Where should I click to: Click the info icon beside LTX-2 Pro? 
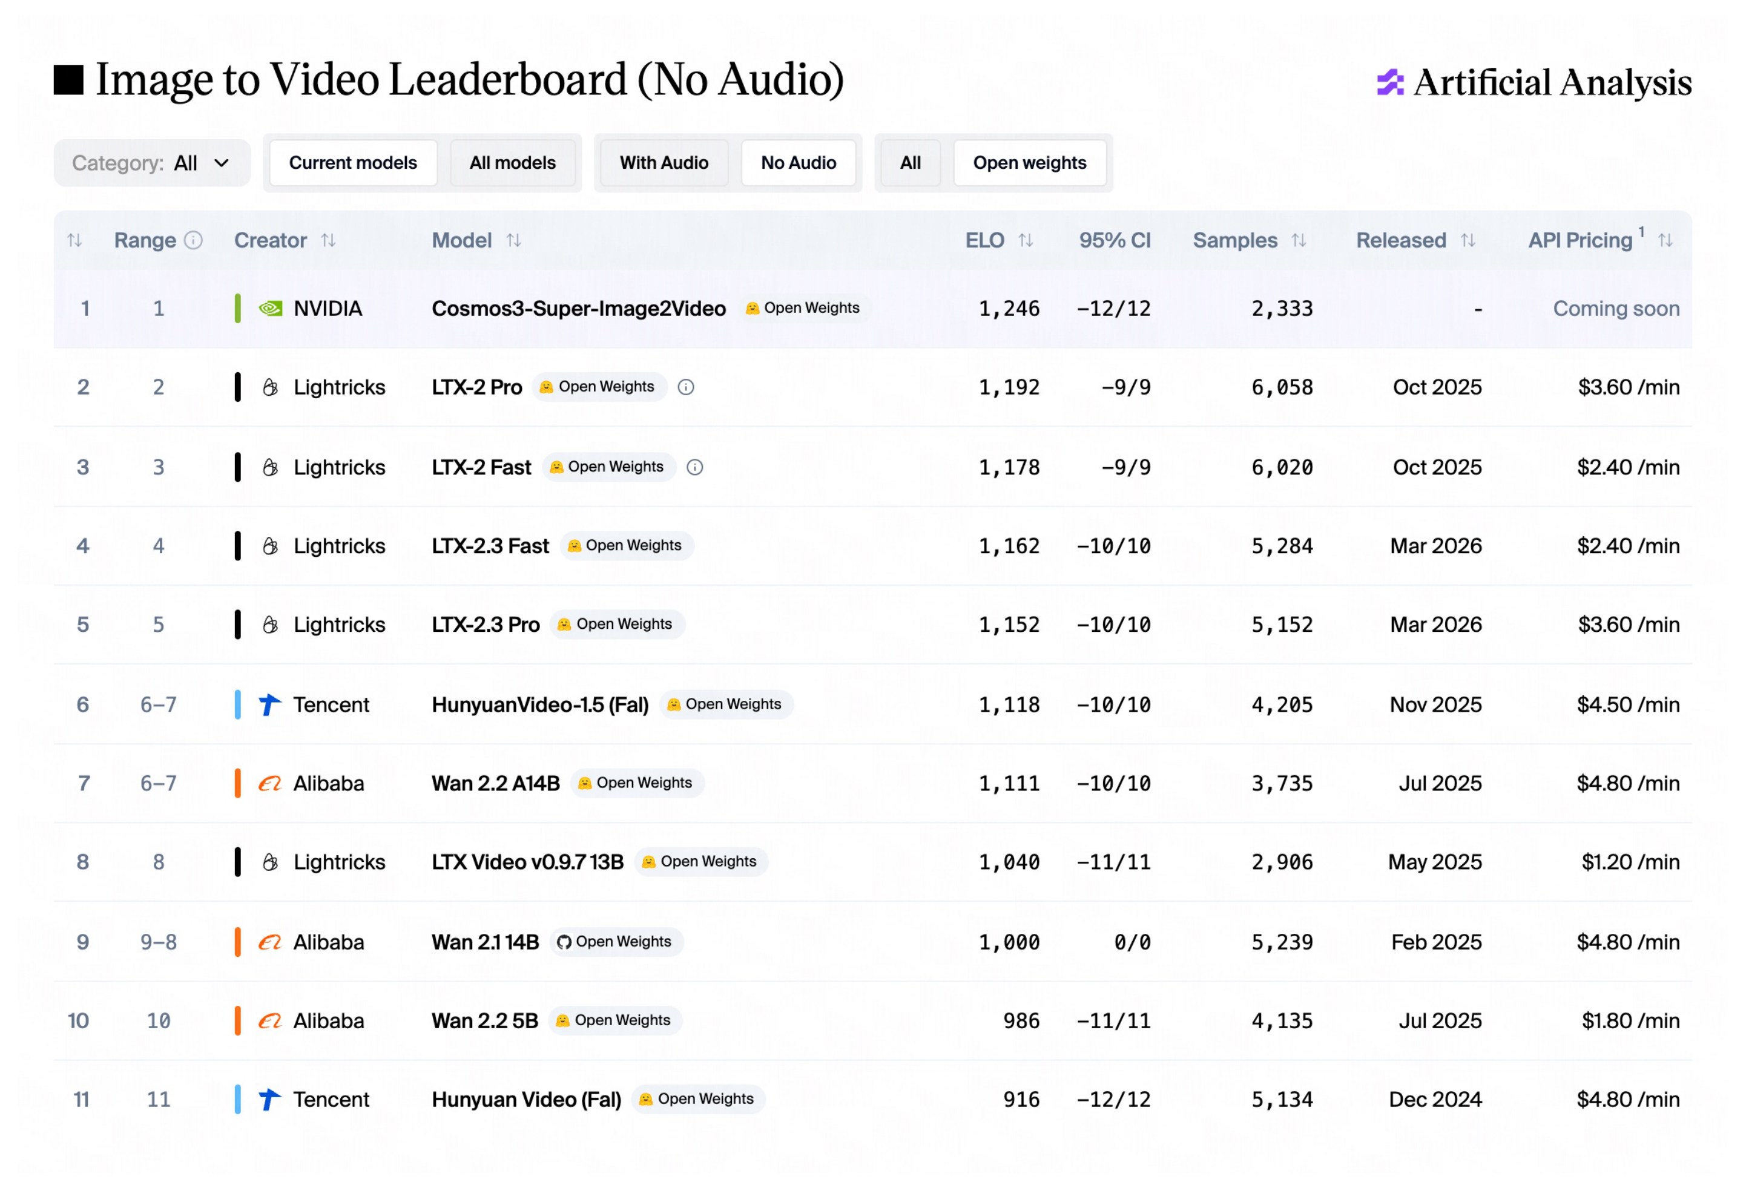[x=686, y=387]
